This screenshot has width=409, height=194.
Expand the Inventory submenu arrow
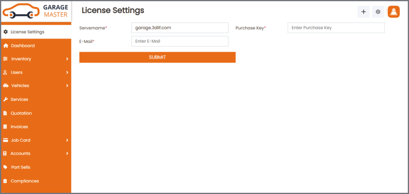67,59
